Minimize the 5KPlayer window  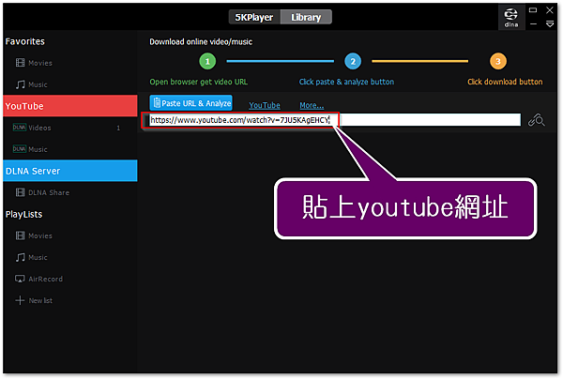click(533, 24)
